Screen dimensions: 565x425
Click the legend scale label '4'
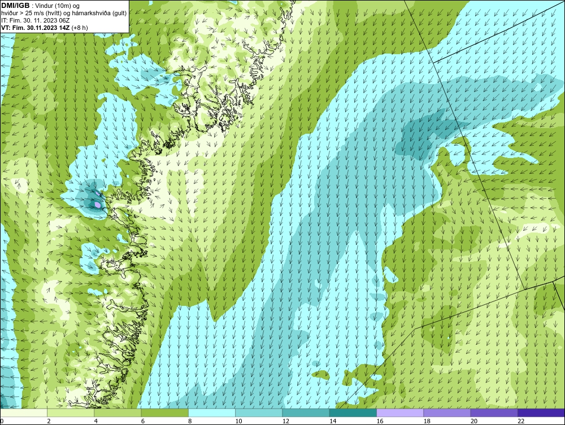coord(96,422)
